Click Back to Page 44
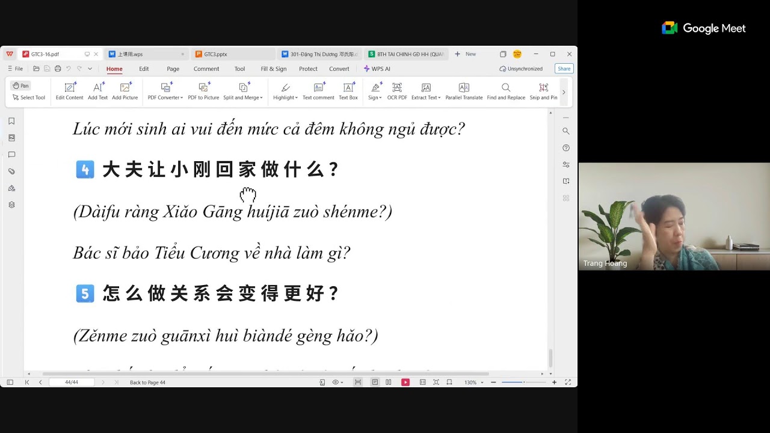 pyautogui.click(x=147, y=382)
